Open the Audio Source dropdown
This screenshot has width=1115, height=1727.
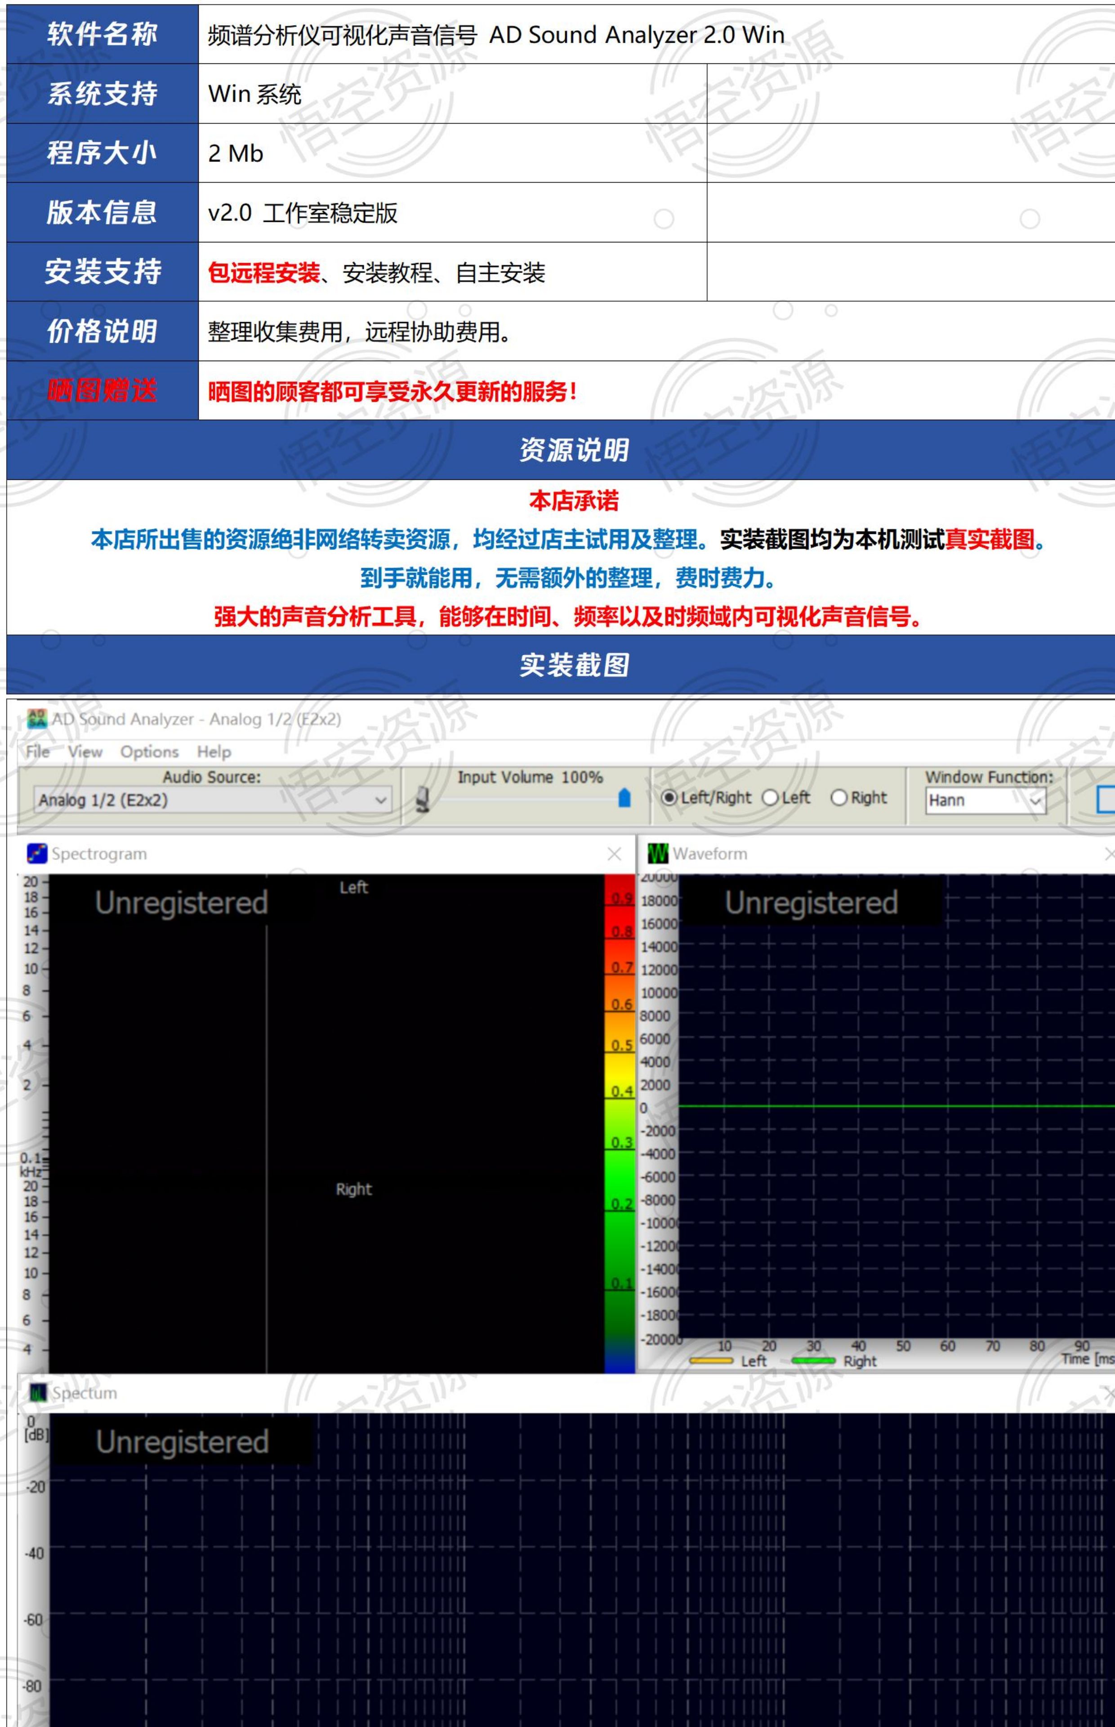[x=380, y=800]
